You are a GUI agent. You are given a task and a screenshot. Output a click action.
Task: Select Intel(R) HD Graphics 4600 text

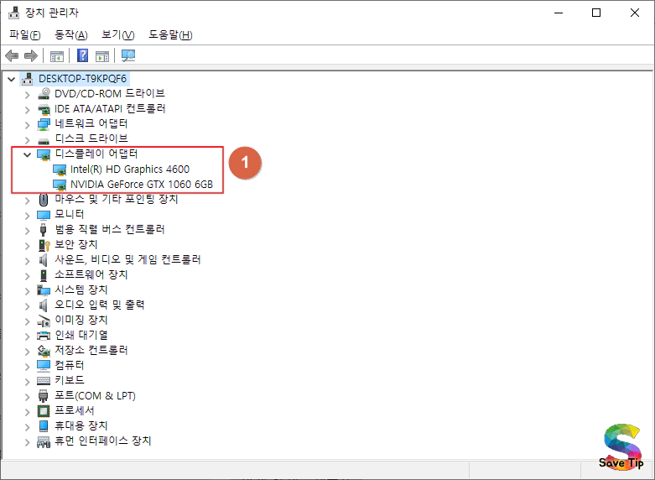coord(130,170)
